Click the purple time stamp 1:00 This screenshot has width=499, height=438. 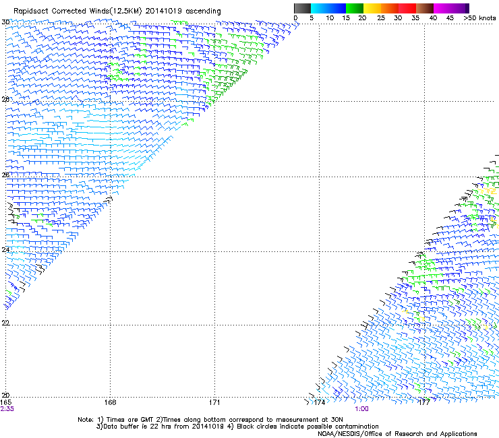(x=362, y=409)
